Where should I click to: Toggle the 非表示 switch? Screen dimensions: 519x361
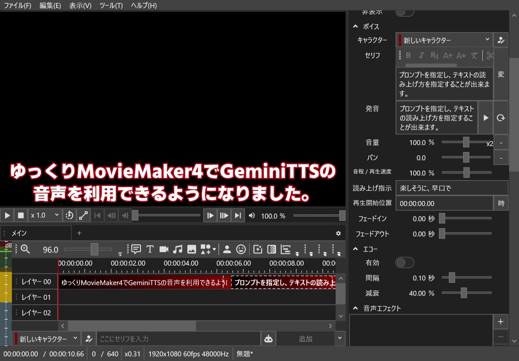point(405,12)
